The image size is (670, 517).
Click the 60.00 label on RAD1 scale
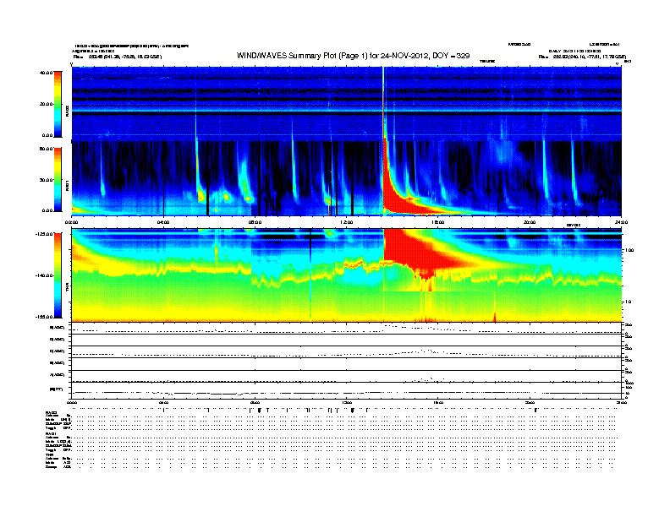(46, 149)
